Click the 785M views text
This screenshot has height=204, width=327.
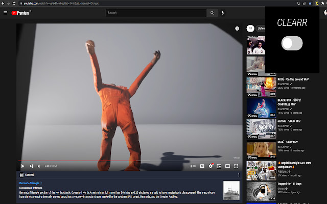(x=284, y=130)
